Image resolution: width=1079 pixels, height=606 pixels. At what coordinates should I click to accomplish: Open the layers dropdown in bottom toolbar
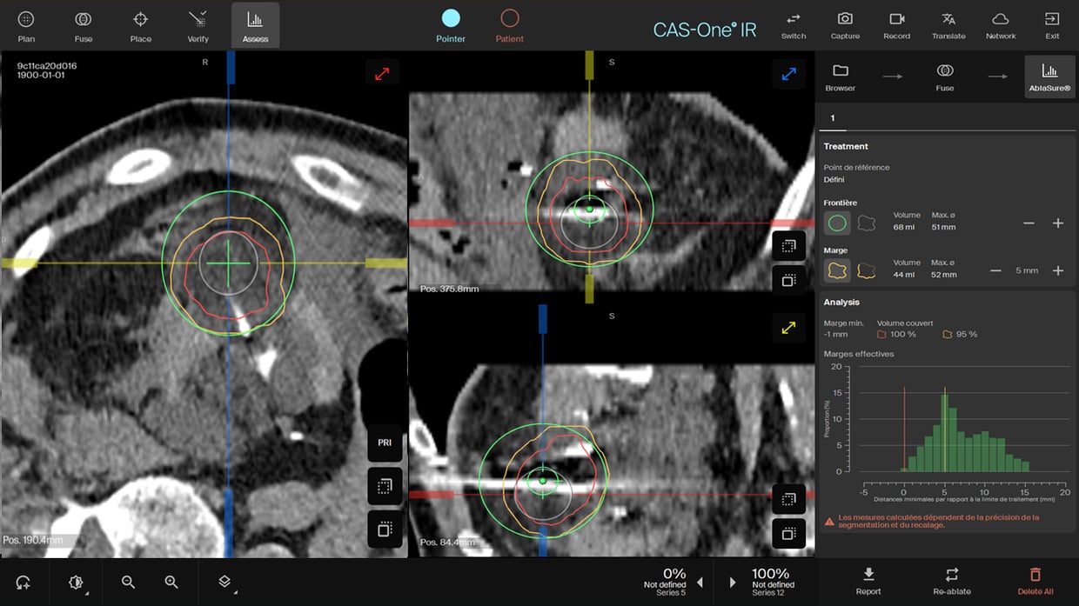(x=225, y=582)
